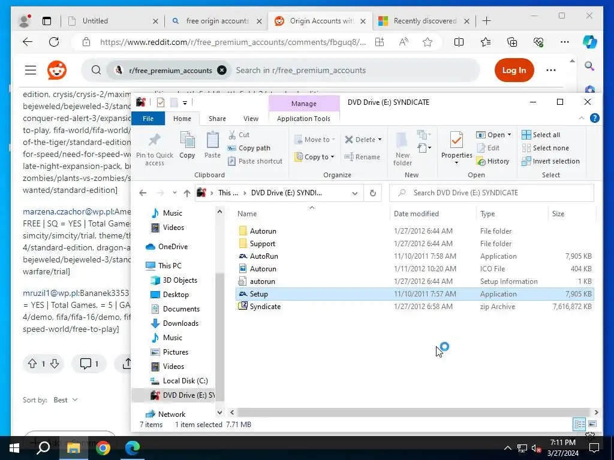Click the New folder icon
The width and height of the screenshot is (614, 460).
coord(402,141)
